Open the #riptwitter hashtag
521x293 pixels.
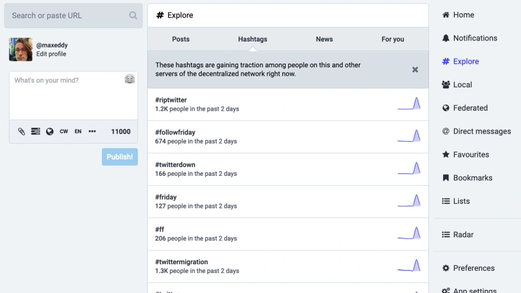pos(171,100)
